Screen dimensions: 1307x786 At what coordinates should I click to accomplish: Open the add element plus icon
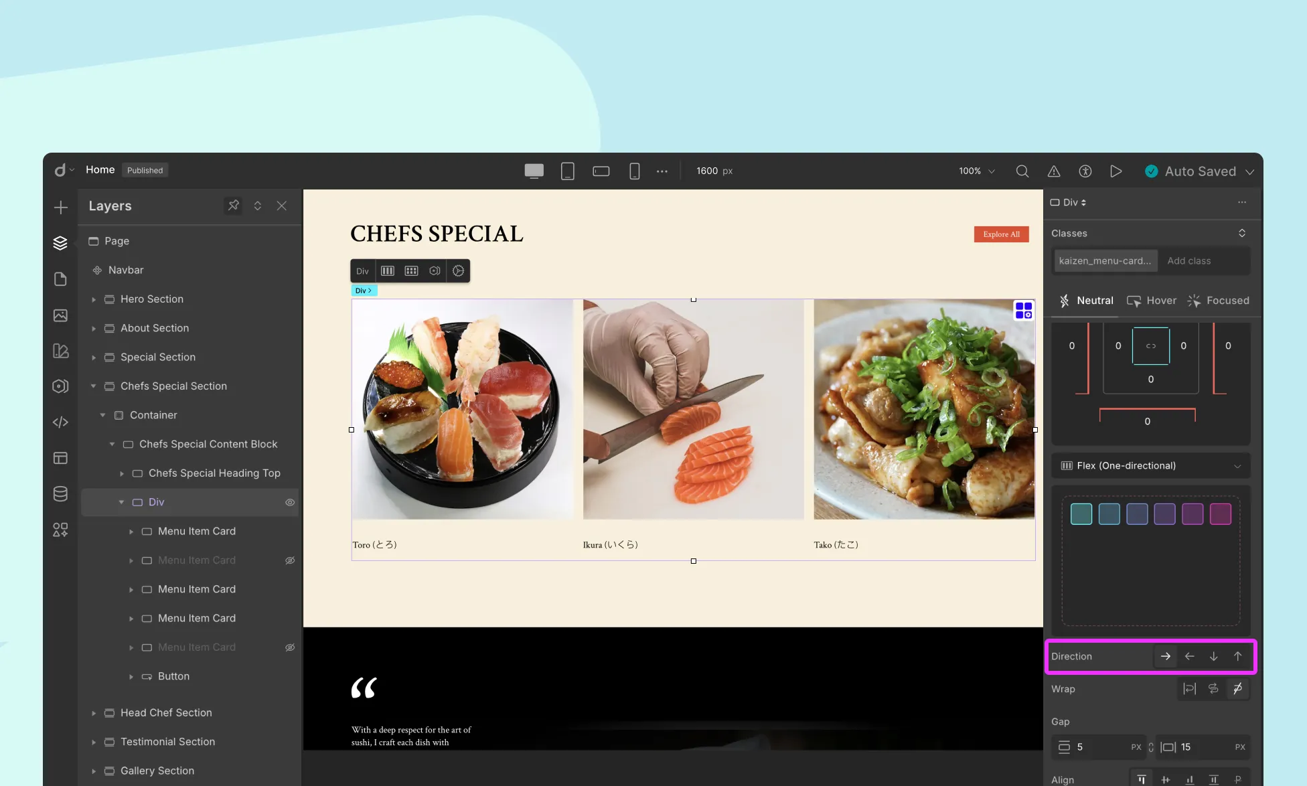(60, 208)
